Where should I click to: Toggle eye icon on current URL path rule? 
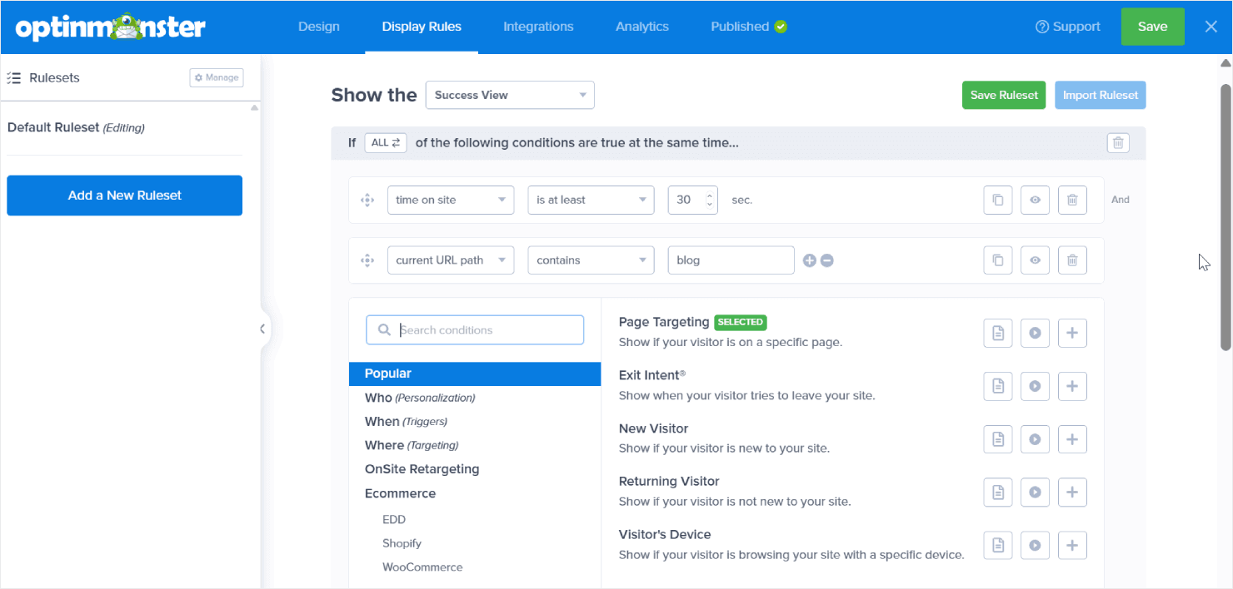[1035, 260]
